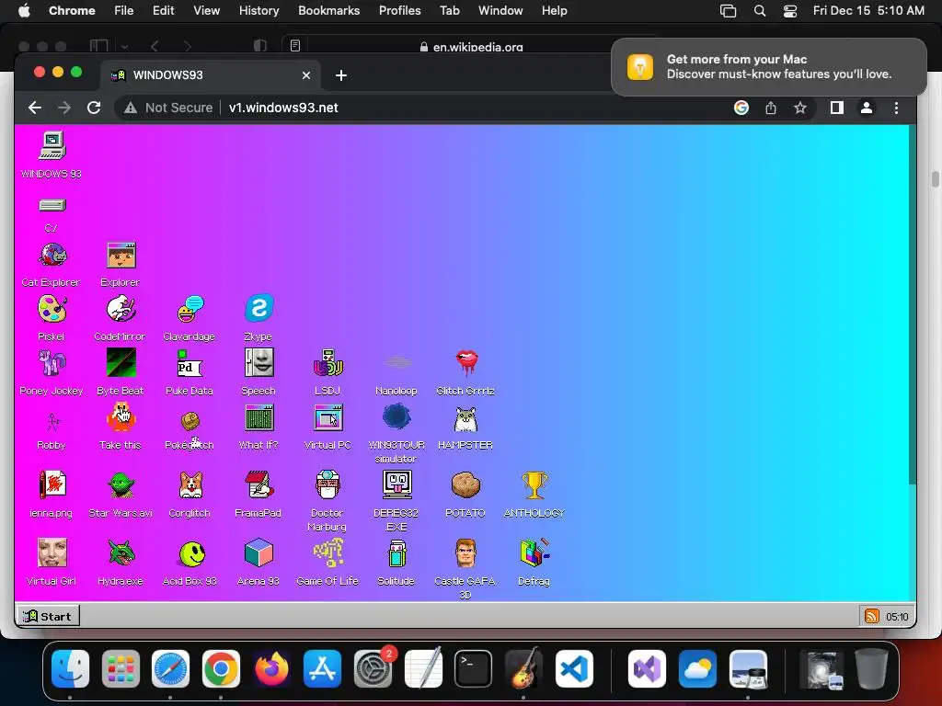Open Acid Box 93
The image size is (942, 706).
(x=191, y=554)
